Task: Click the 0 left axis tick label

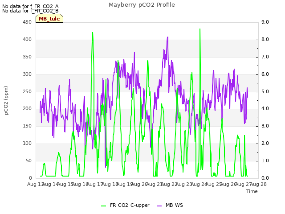Action: (30, 178)
